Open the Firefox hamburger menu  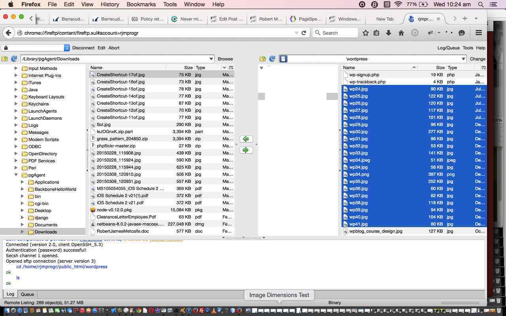point(479,33)
